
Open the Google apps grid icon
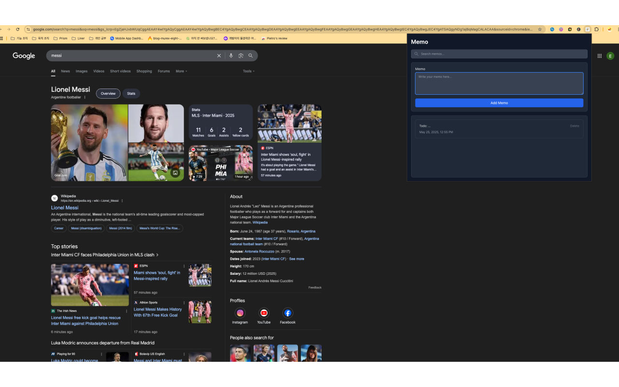click(x=600, y=56)
